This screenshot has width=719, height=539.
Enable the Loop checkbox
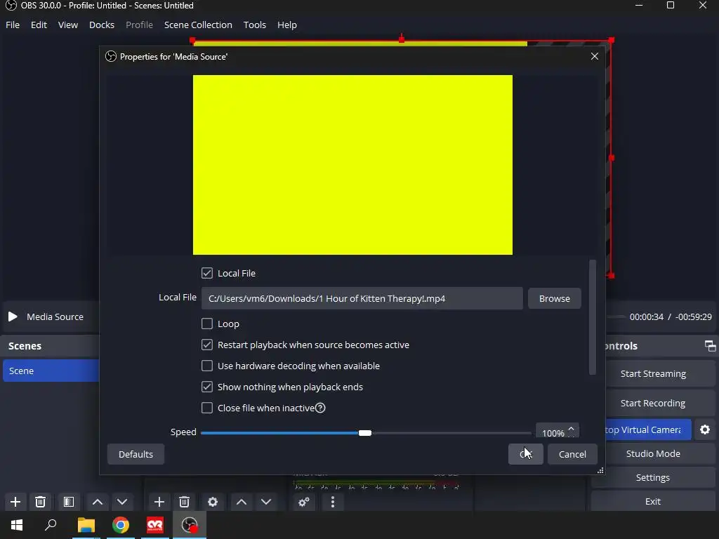[207, 324]
